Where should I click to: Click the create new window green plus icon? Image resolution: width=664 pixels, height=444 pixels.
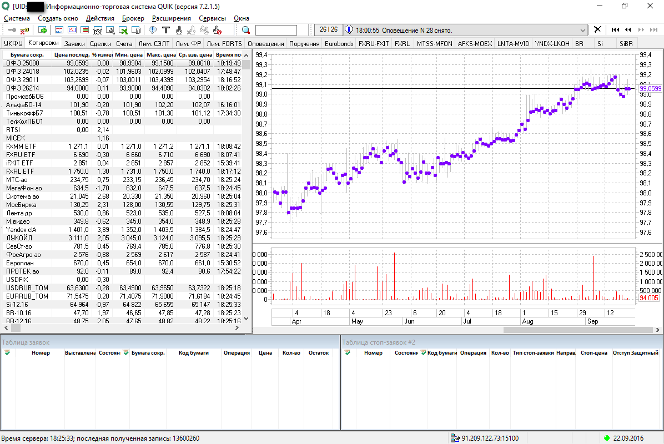coord(42,30)
